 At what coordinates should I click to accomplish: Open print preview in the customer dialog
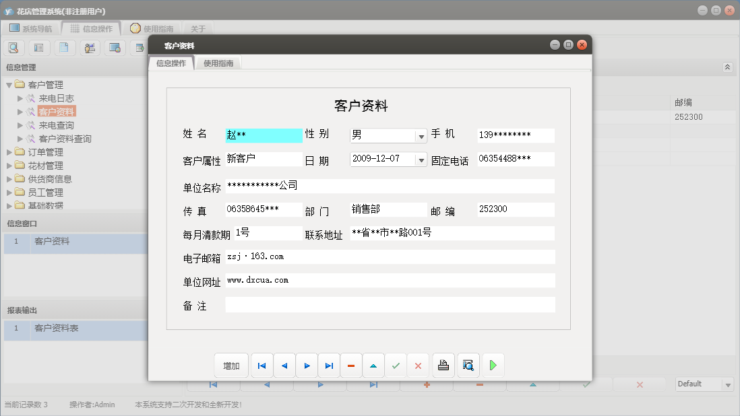tap(468, 365)
